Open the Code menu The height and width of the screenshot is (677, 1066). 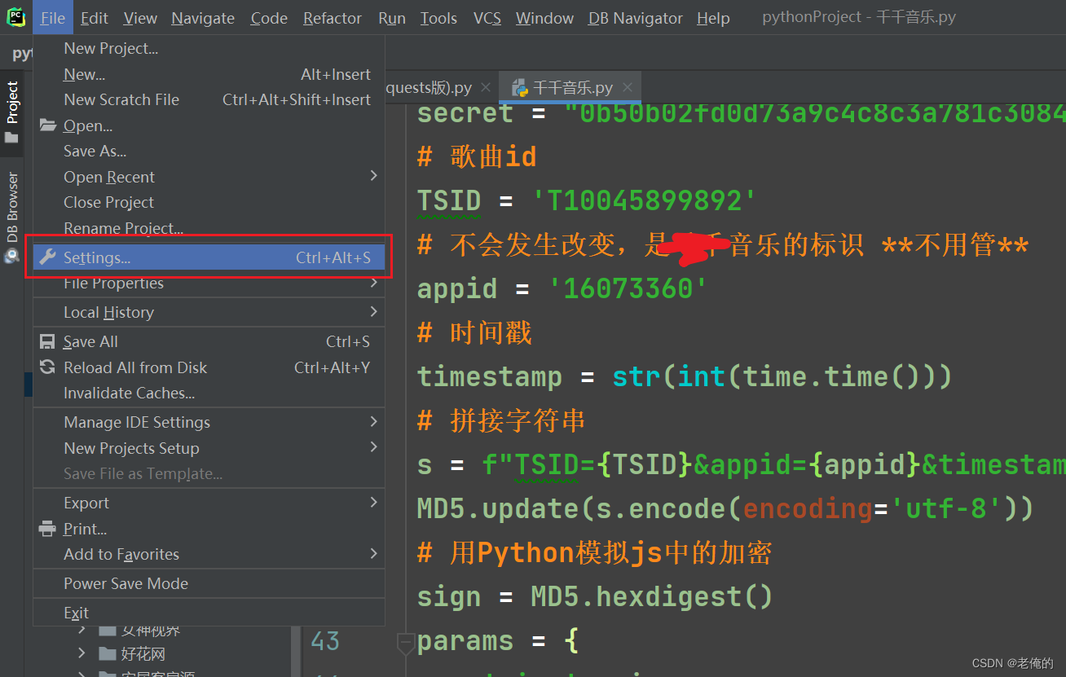tap(269, 18)
